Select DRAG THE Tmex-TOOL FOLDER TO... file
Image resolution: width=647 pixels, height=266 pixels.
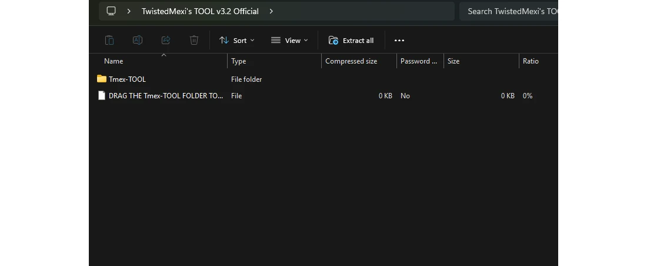[x=166, y=96]
